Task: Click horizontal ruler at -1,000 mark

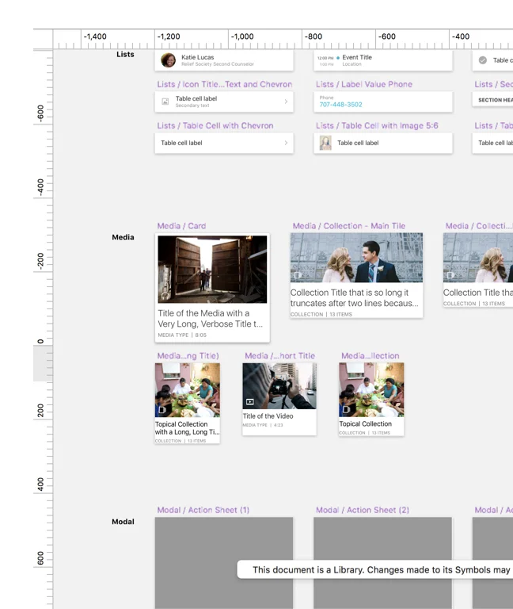Action: click(x=242, y=36)
